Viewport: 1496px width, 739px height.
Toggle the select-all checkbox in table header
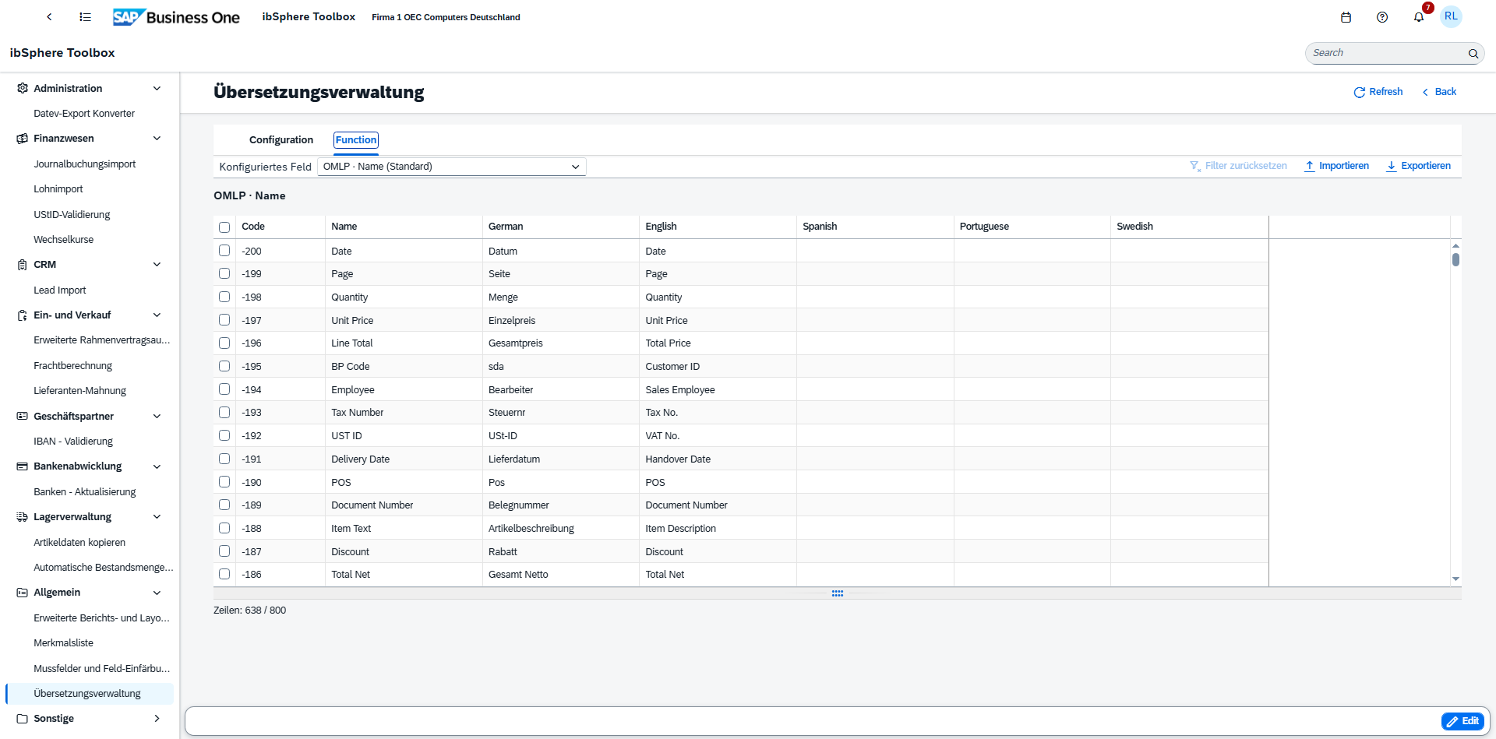(x=224, y=227)
